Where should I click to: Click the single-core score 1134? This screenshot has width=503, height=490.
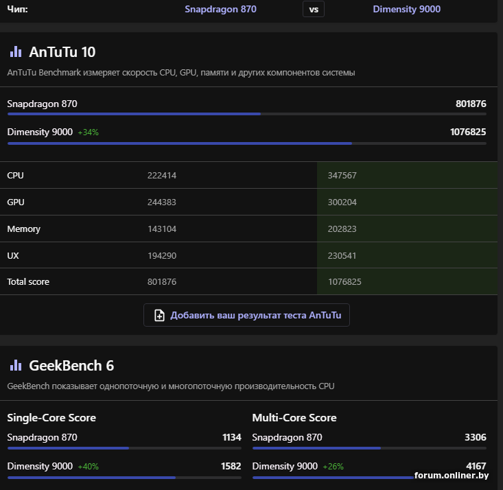[232, 437]
